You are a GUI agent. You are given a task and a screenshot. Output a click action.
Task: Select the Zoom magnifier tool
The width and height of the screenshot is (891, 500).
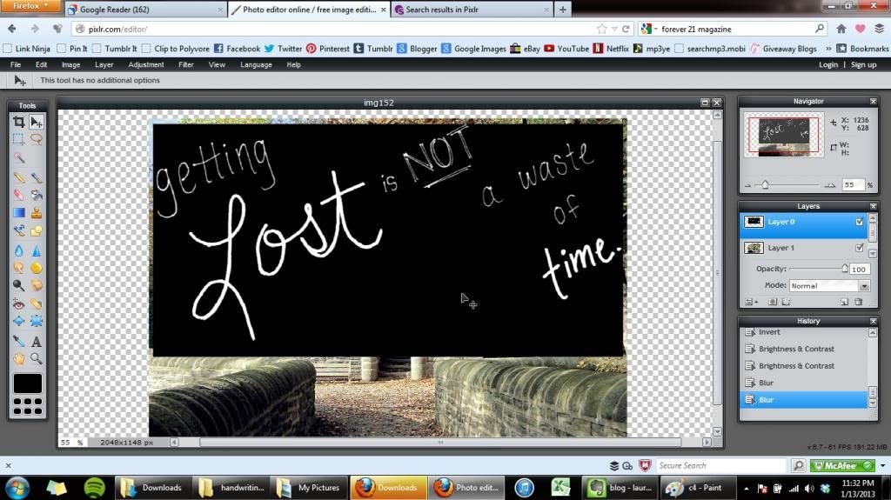pyautogui.click(x=37, y=358)
